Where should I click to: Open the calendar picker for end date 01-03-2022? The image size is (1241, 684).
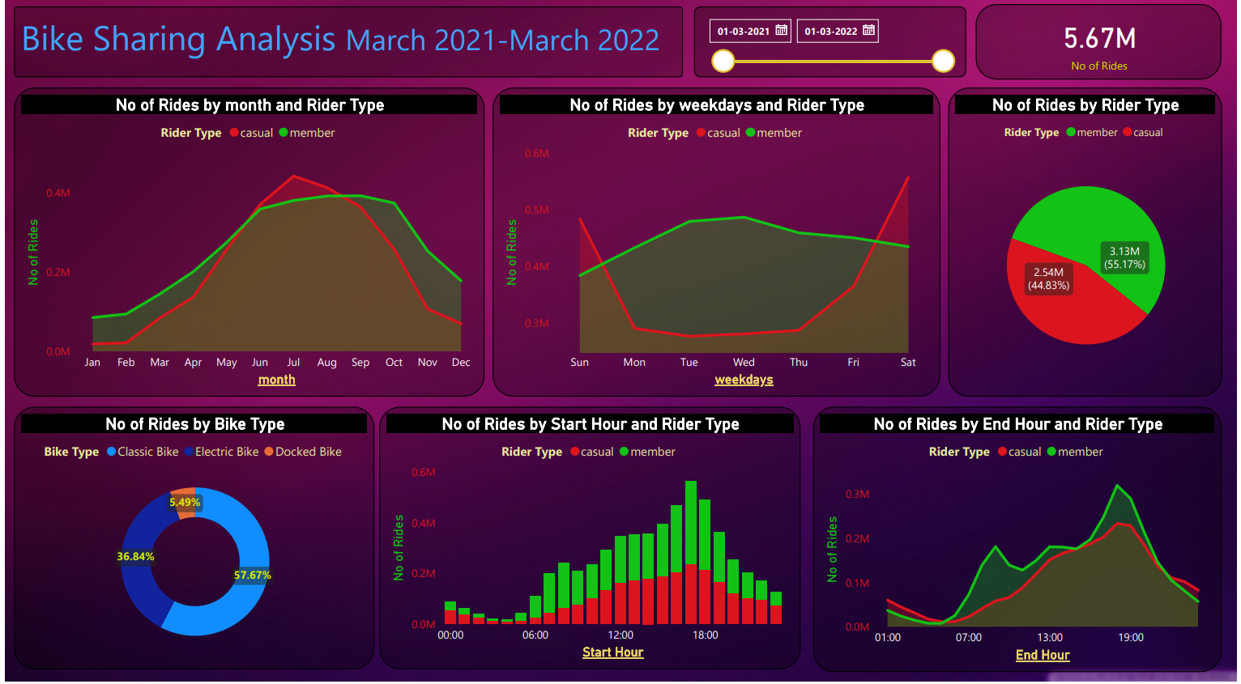point(868,31)
